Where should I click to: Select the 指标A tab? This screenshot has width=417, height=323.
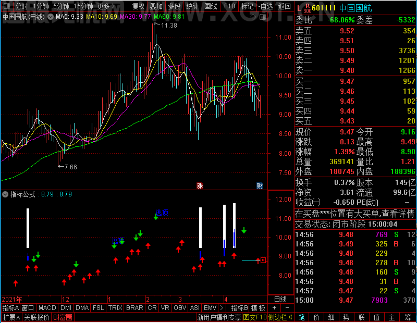pos(10,307)
